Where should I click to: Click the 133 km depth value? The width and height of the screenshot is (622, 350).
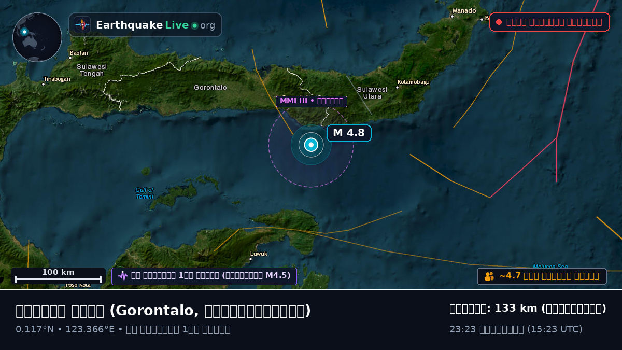[x=516, y=309]
